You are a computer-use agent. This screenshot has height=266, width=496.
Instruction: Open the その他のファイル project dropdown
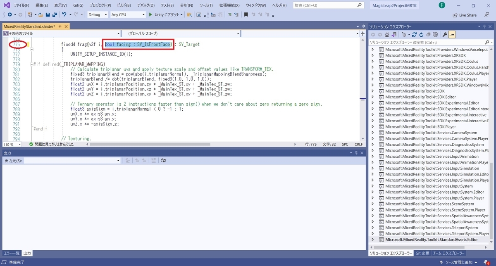pos(62,33)
